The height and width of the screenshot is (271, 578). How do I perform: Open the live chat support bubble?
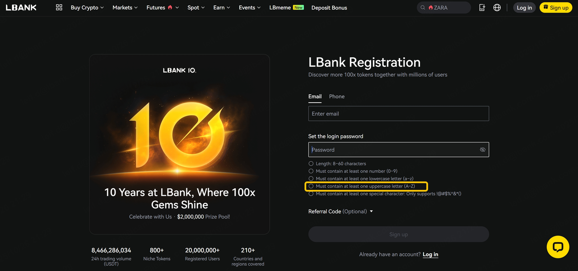pos(558,247)
